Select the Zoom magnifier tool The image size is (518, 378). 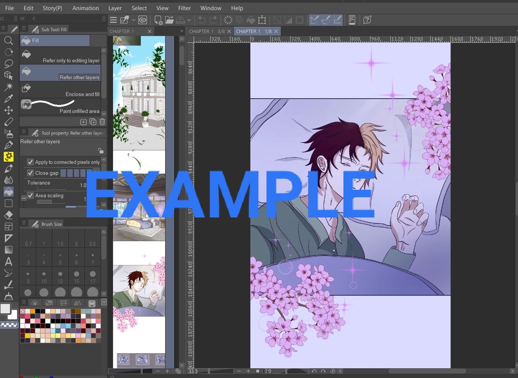(9, 40)
